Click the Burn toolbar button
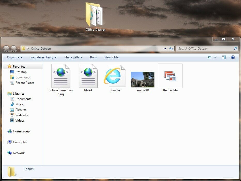The height and width of the screenshot is (181, 241). [x=93, y=57]
